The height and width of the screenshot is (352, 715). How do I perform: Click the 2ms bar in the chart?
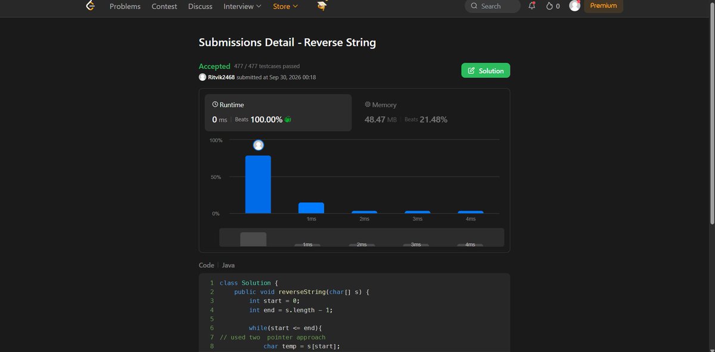pyautogui.click(x=364, y=212)
